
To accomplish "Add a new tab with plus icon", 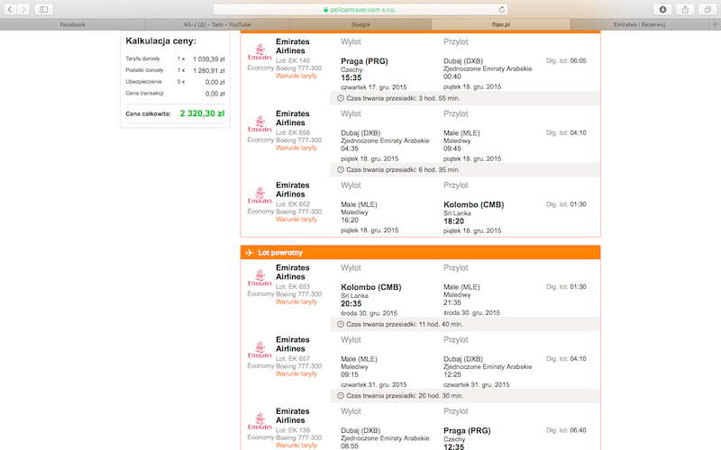I will (x=715, y=24).
